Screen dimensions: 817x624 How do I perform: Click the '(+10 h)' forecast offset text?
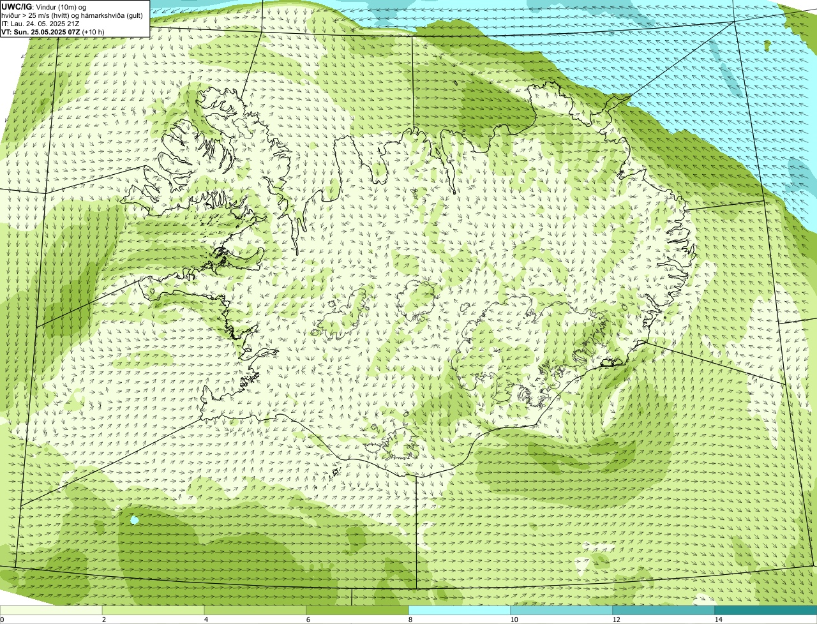[93, 32]
